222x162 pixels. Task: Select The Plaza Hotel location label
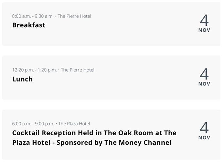[74, 124]
